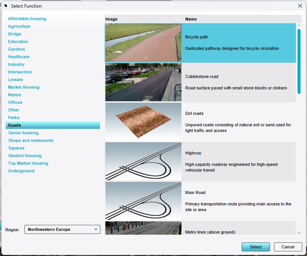307x256 pixels.
Task: Click the Cobblestone road thumbnail image
Action: [143, 82]
